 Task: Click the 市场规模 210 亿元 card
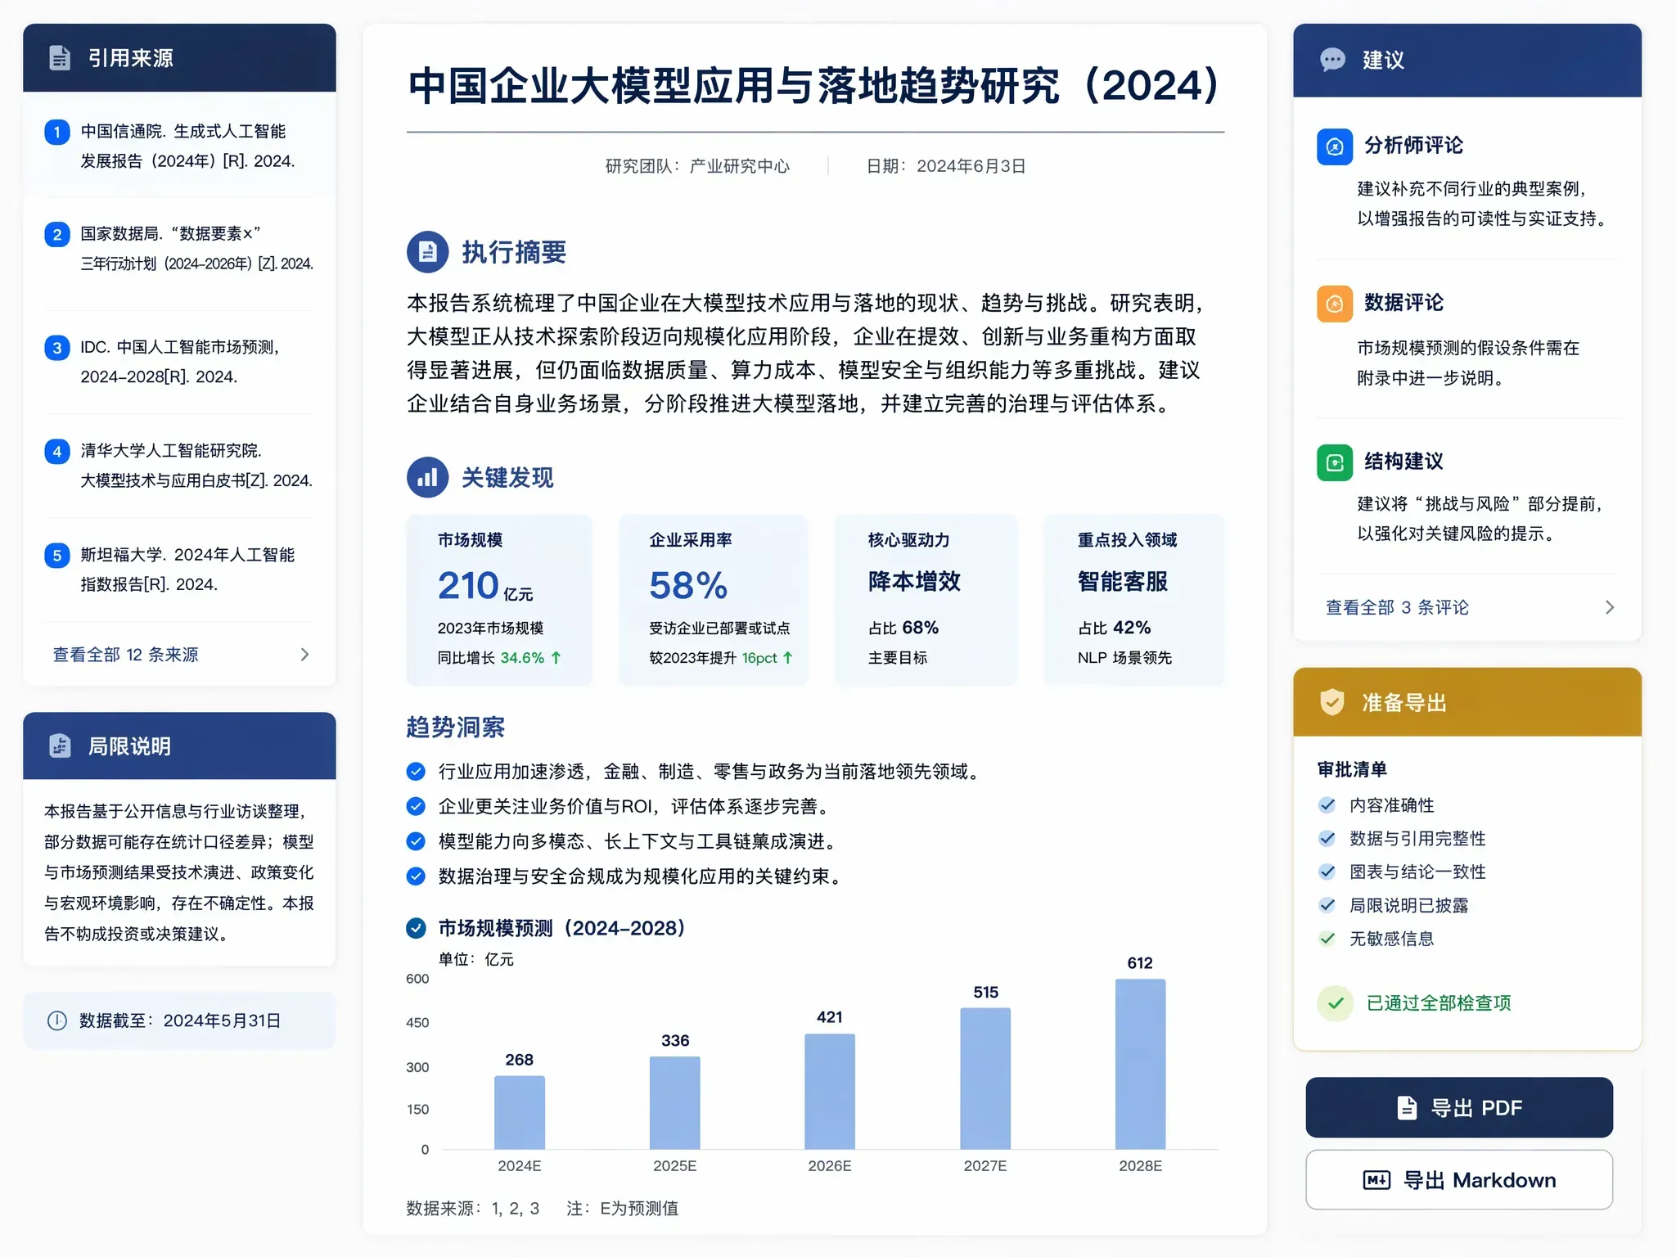[x=499, y=599]
